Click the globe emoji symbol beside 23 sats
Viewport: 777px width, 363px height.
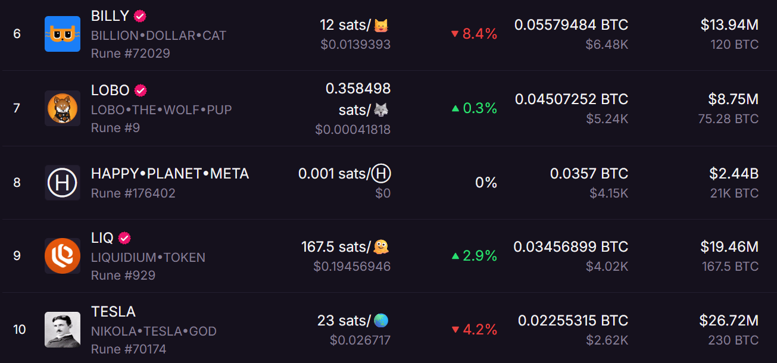382,321
